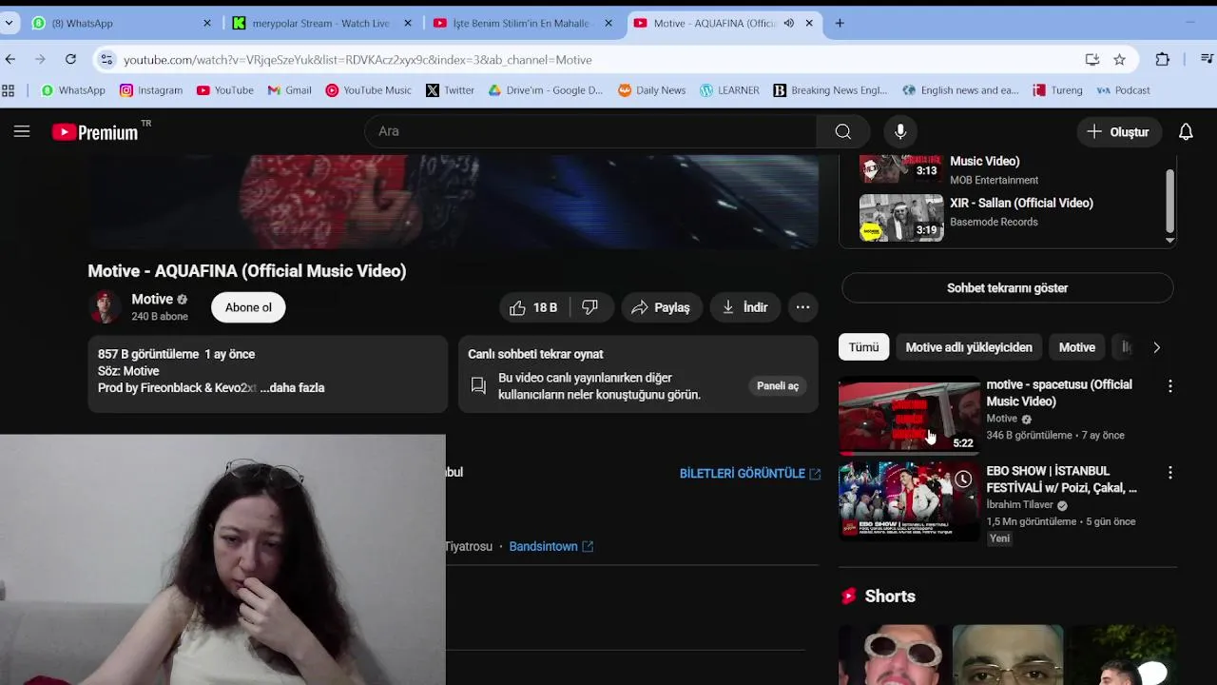
Task: Open Chrome apps grid in bookmarks bar
Action: (x=9, y=90)
